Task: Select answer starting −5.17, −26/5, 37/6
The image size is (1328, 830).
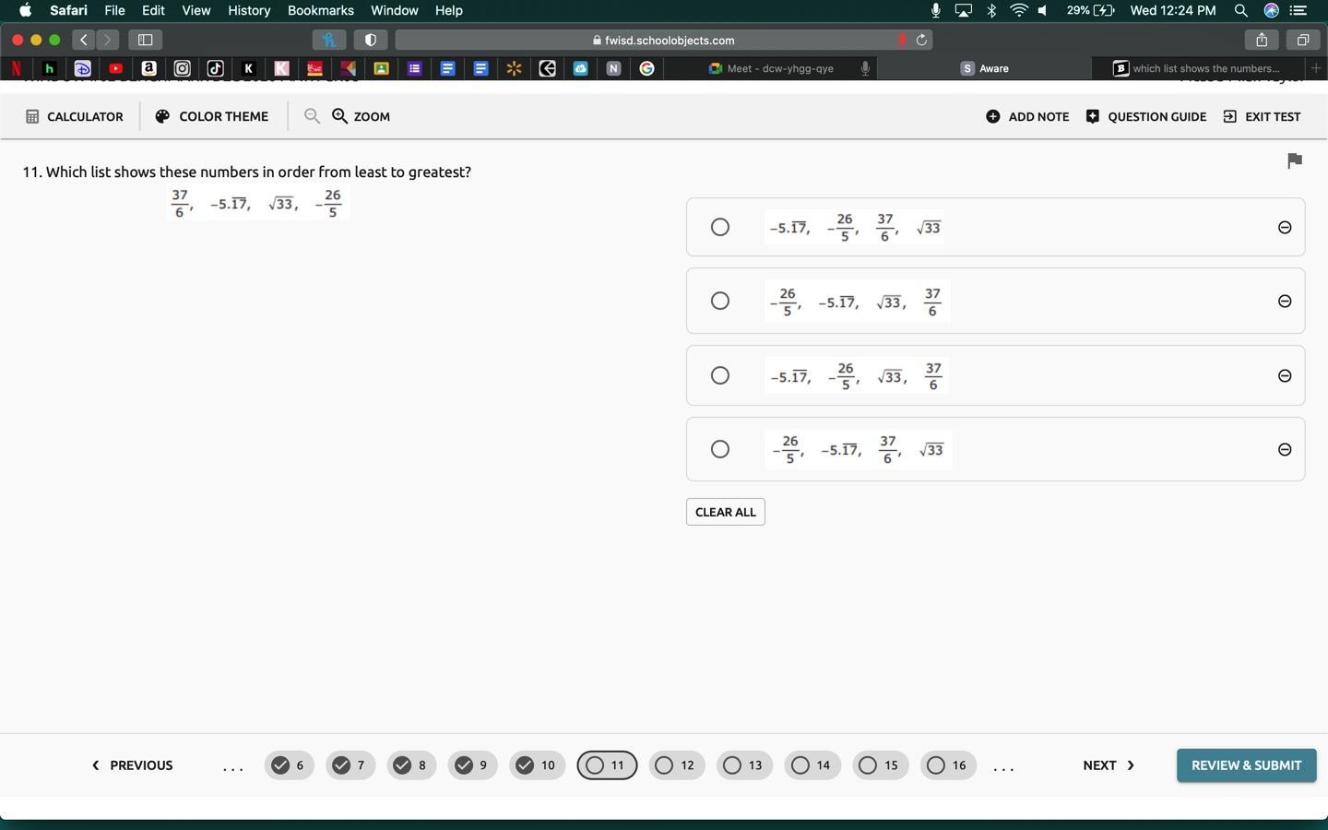Action: click(x=720, y=227)
